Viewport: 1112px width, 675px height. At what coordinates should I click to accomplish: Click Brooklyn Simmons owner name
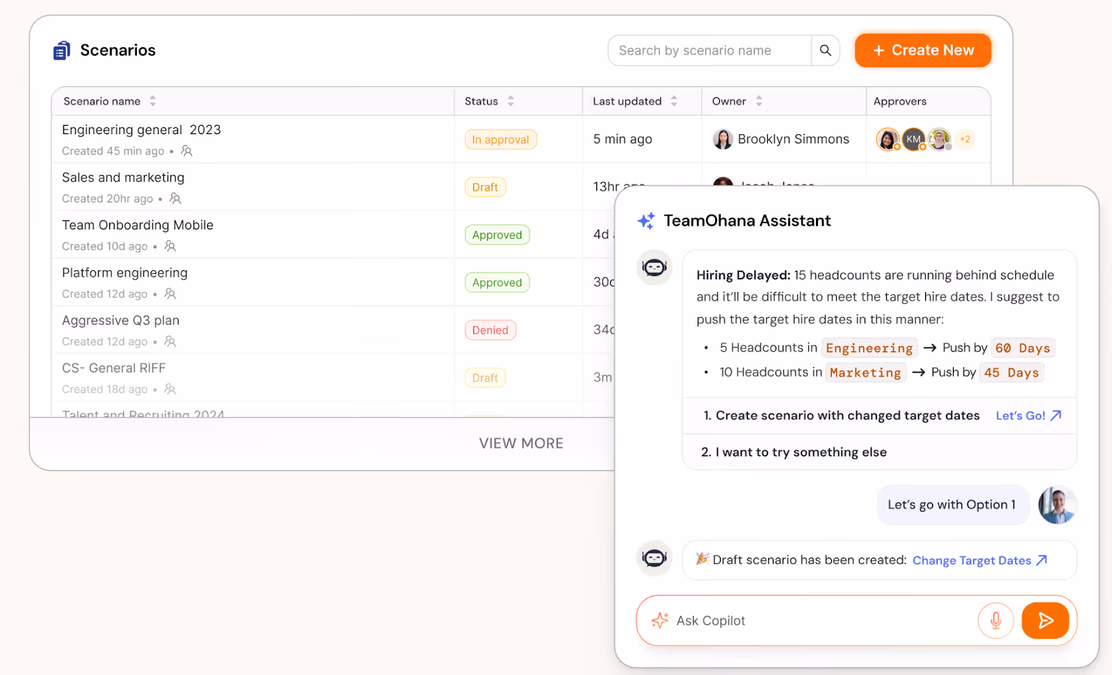tap(794, 139)
